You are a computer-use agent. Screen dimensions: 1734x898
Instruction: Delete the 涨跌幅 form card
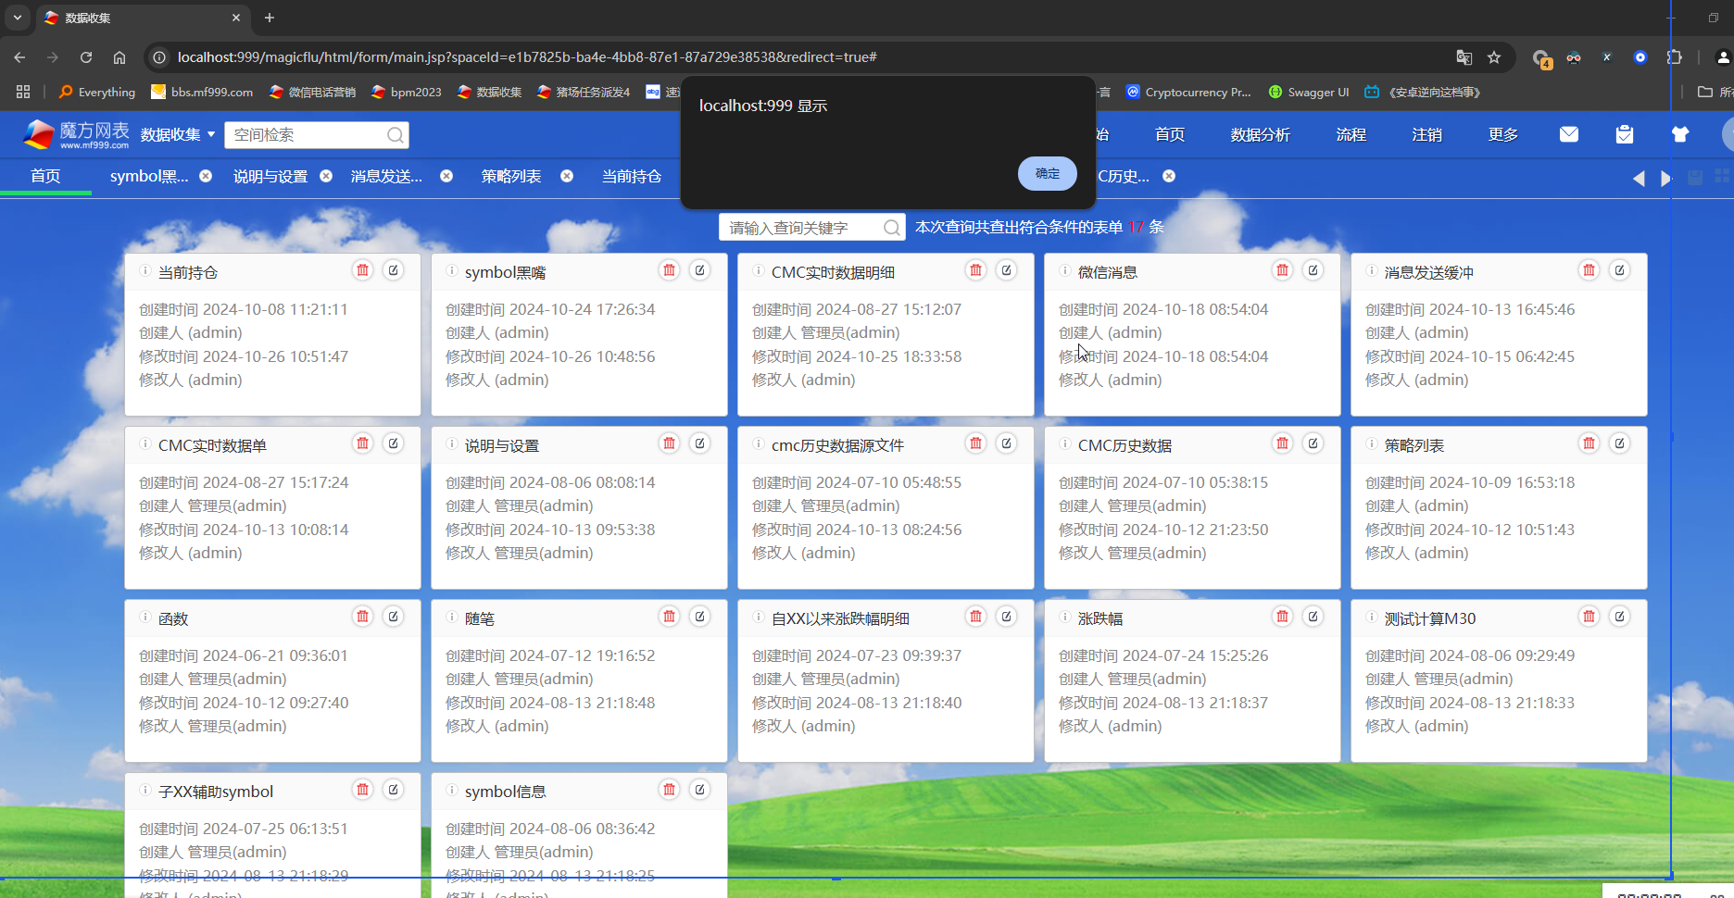coord(1283,617)
